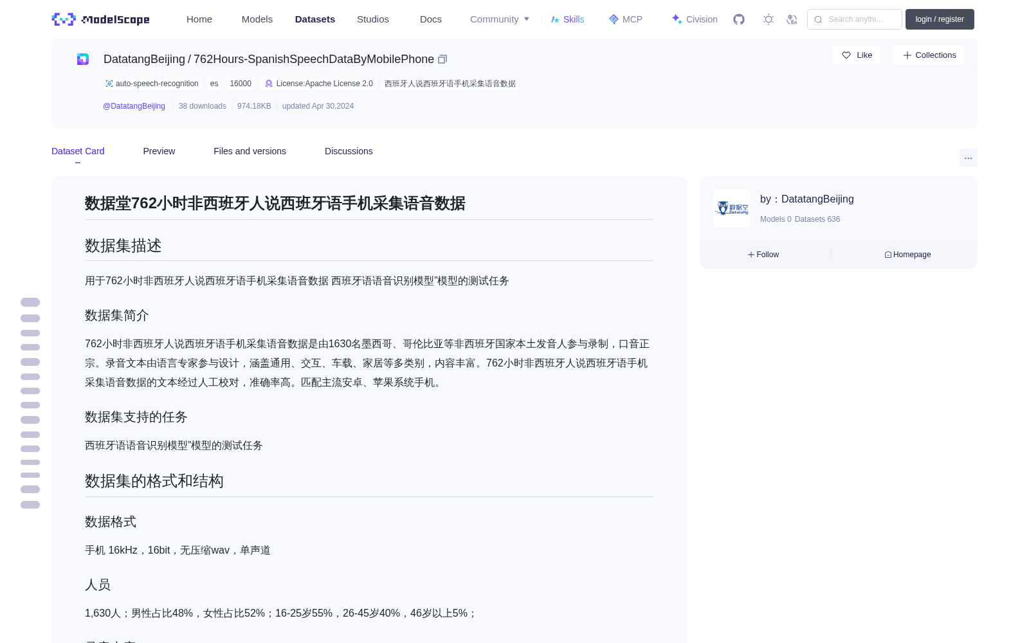1029x643 pixels.
Task: Click the Apache License 2.0 tag
Action: click(319, 84)
